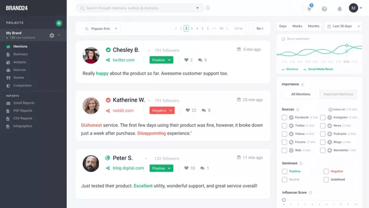
Task: Toggle Show sentiment heart on chart
Action: tap(283, 39)
